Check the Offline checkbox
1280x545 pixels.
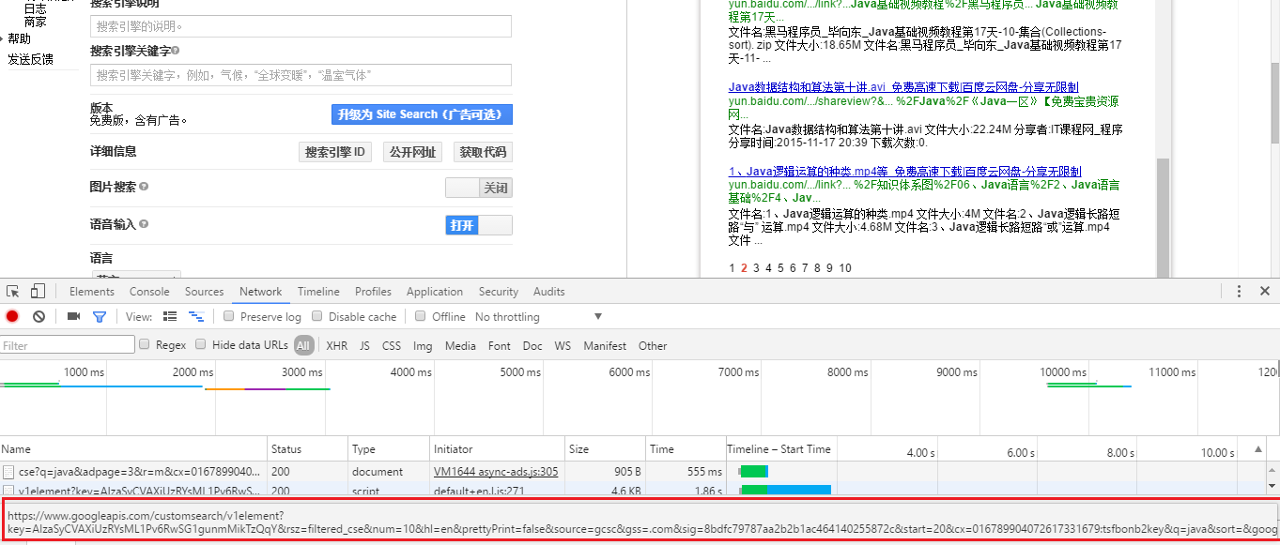point(421,316)
